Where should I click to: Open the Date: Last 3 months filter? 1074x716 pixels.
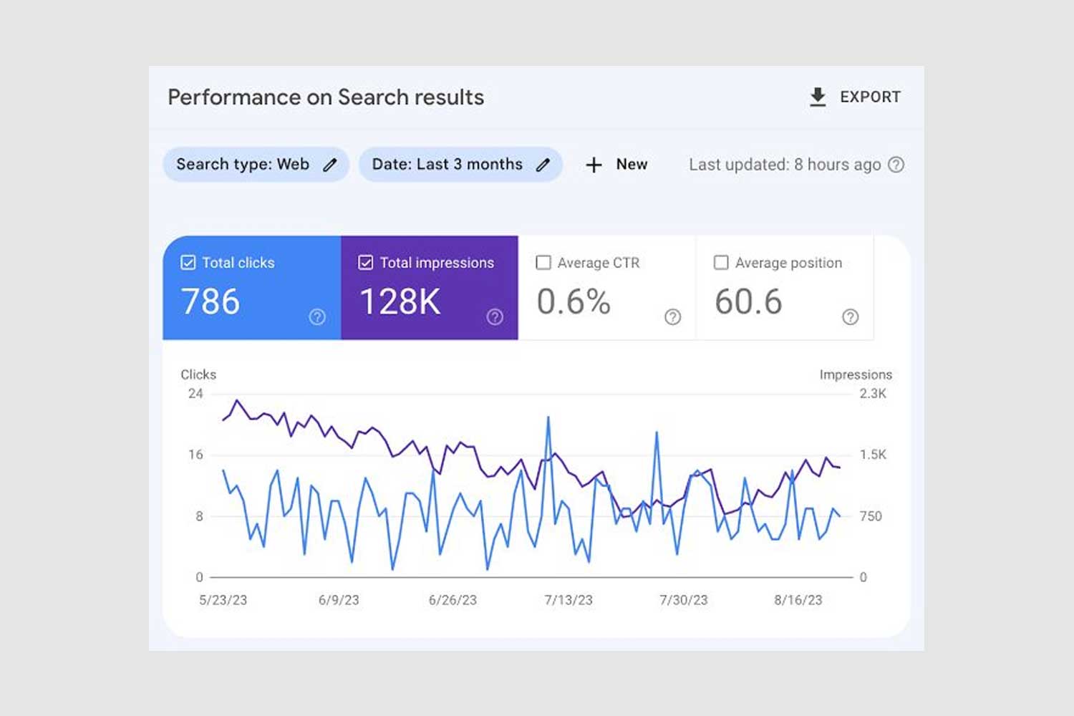[460, 165]
